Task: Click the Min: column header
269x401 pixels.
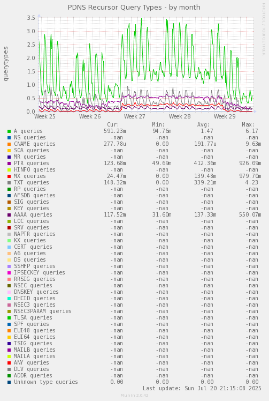Action: 158,125
